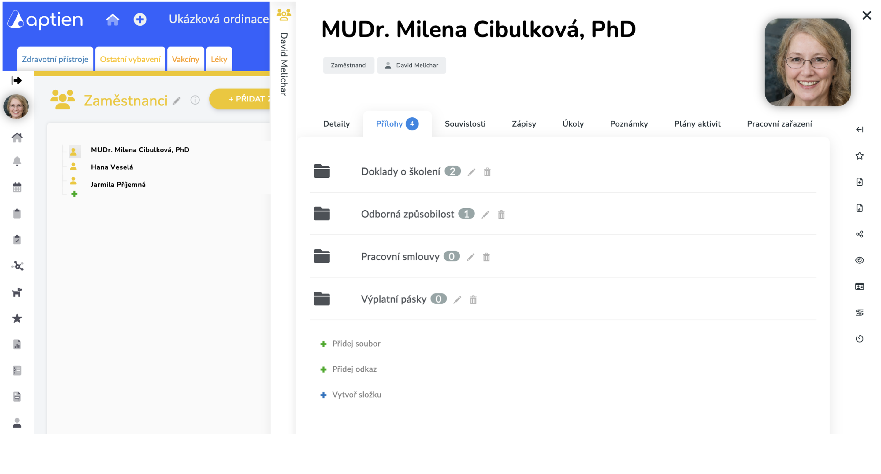The height and width of the screenshot is (474, 881).
Task: Click Milena Cibulková's profile photo
Action: coord(807,63)
